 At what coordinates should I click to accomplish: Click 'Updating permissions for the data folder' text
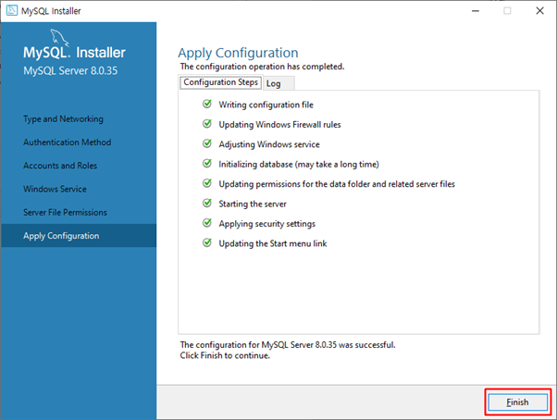pos(337,184)
